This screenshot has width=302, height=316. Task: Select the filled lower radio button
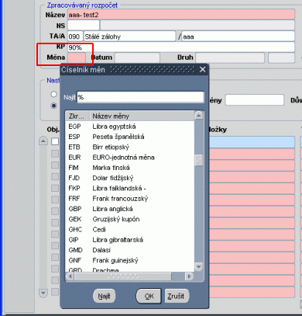(x=53, y=106)
